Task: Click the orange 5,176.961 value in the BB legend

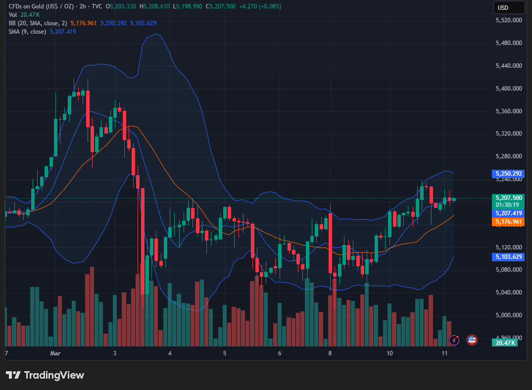Action: [x=84, y=23]
